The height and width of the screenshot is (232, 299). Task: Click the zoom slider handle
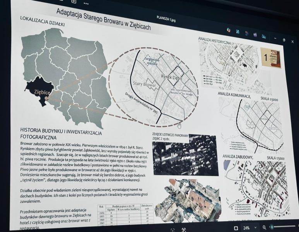point(272,227)
